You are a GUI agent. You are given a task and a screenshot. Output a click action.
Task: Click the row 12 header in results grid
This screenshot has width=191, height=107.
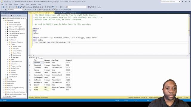(x=30, y=90)
